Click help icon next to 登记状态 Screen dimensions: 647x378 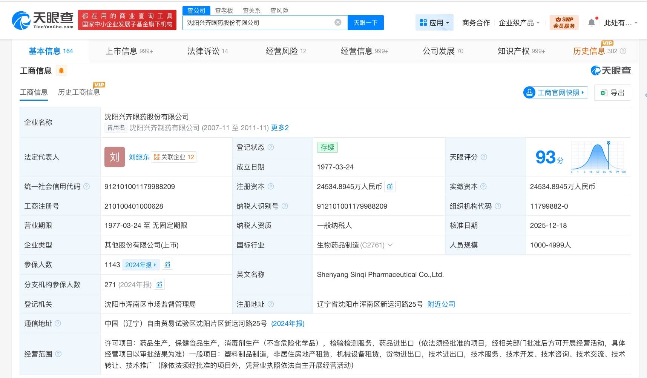click(x=271, y=147)
